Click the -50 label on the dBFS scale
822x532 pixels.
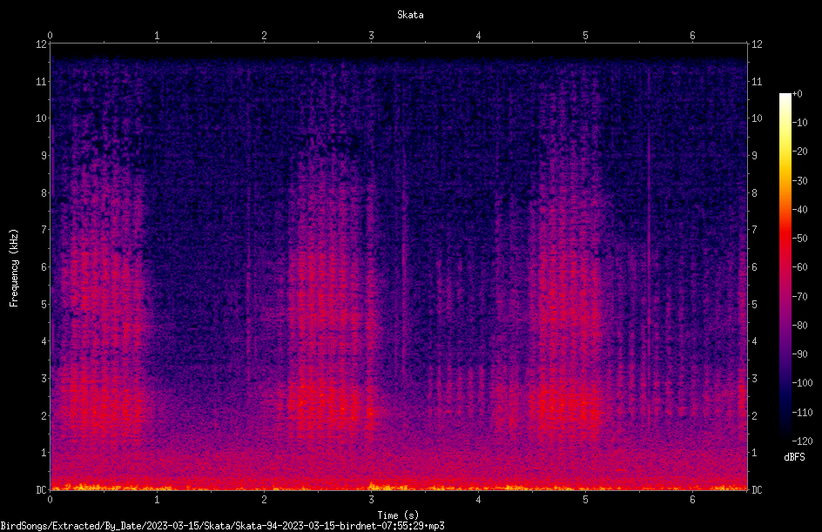[x=799, y=238]
